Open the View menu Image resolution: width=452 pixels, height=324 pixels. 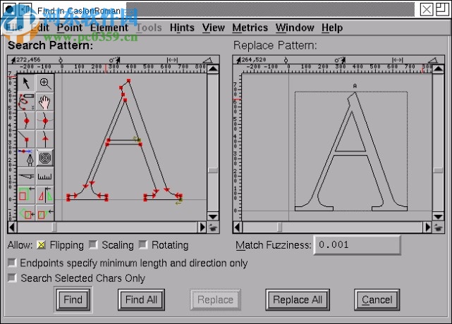coord(214,27)
